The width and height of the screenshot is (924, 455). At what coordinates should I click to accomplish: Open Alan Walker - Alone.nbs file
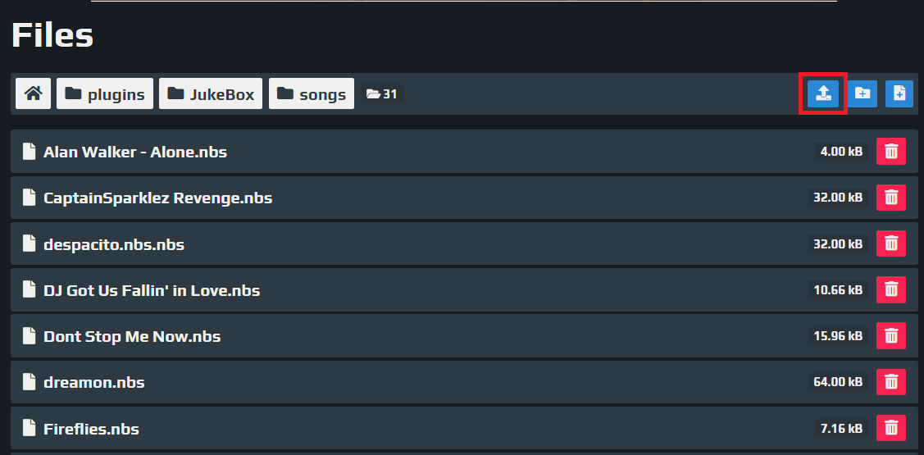click(135, 152)
